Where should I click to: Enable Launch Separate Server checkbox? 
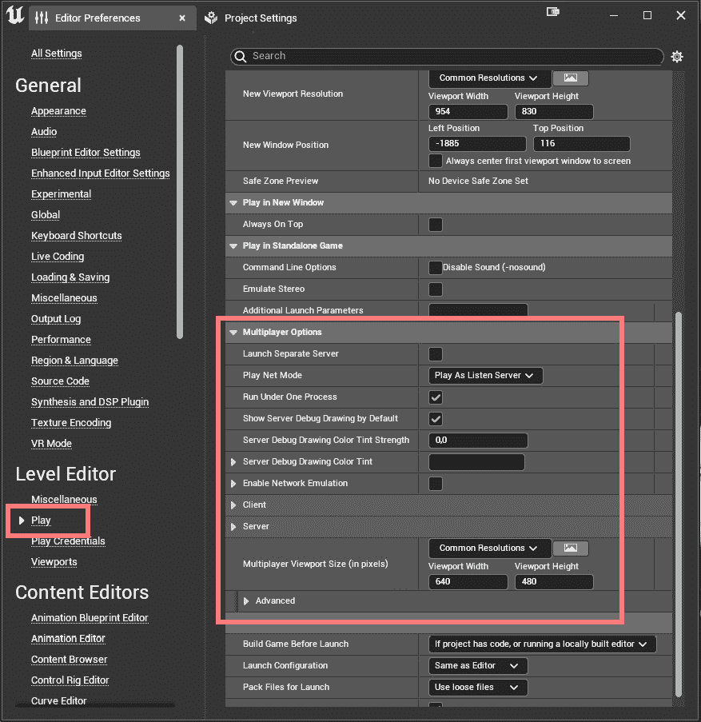tap(436, 354)
